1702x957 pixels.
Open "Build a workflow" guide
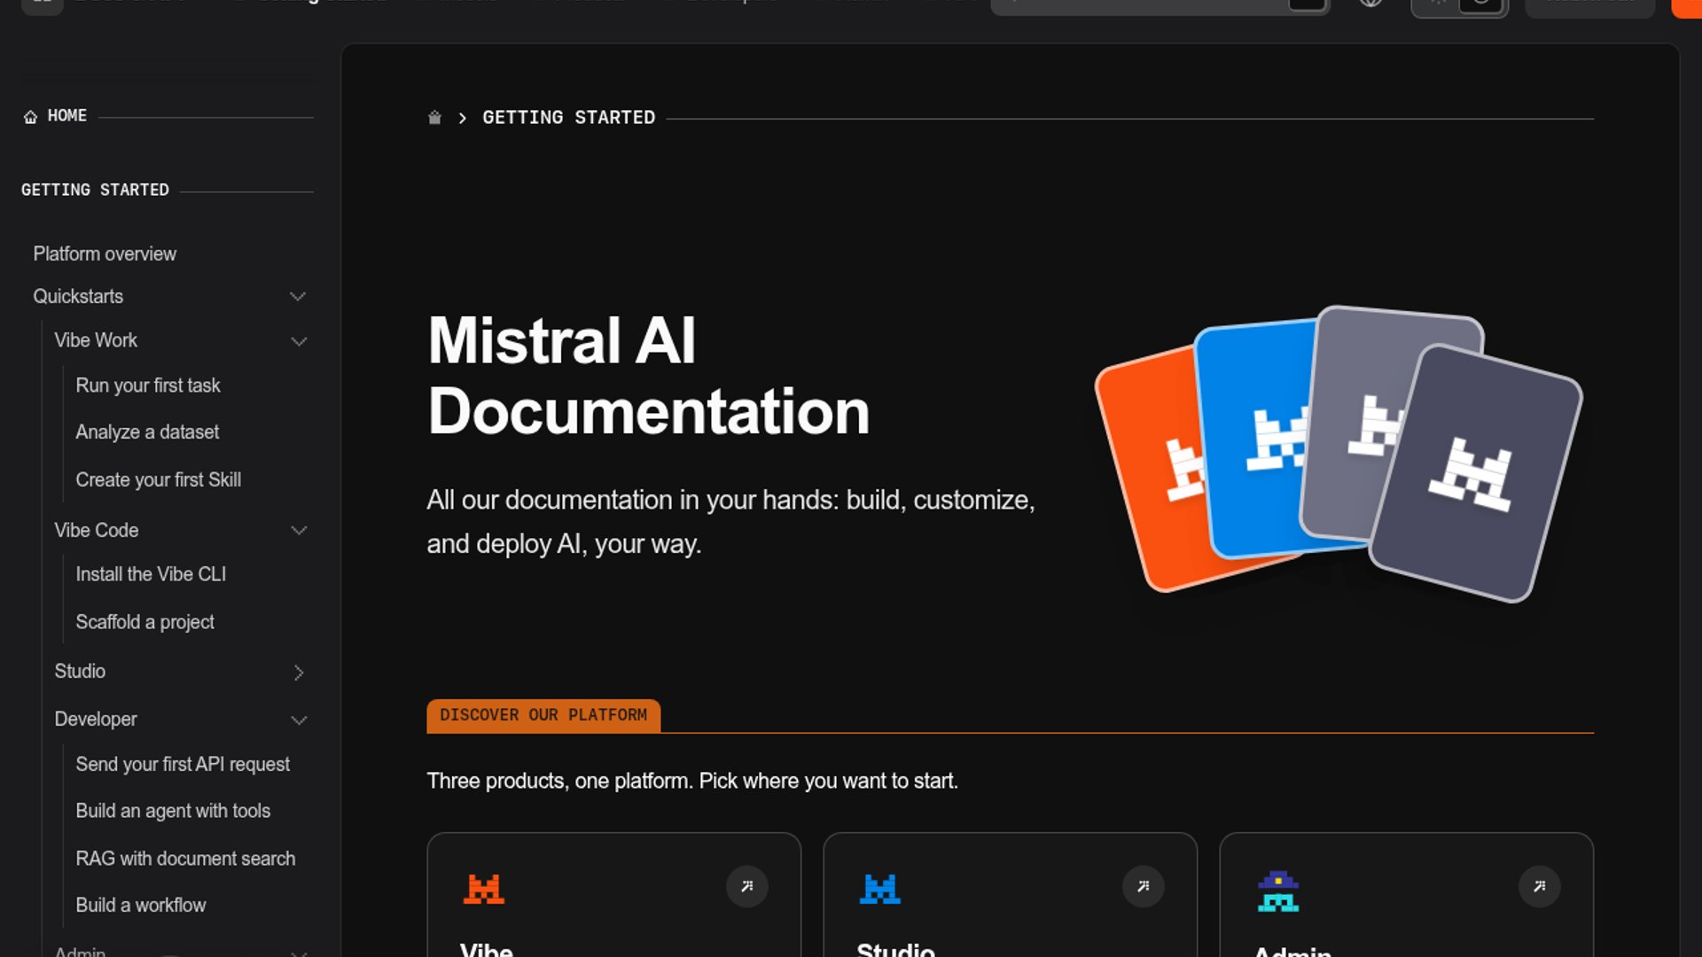pyautogui.click(x=140, y=906)
